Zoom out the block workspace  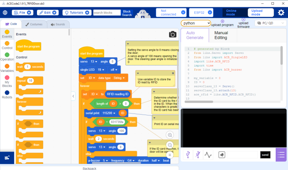click(x=170, y=145)
